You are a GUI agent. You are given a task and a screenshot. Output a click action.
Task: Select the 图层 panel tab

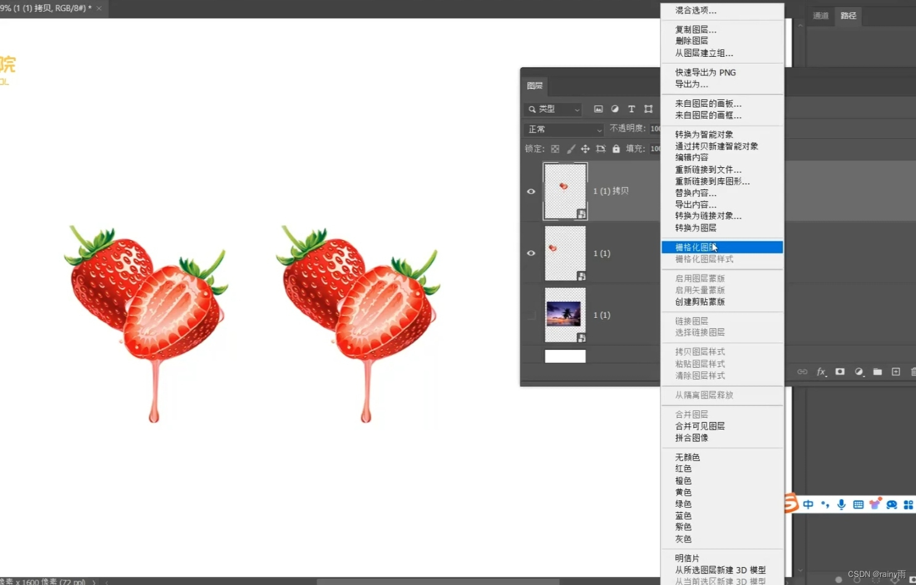pos(535,86)
